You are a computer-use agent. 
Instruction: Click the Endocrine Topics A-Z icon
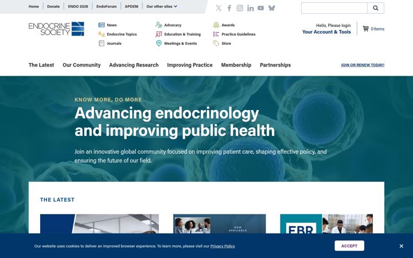point(102,34)
